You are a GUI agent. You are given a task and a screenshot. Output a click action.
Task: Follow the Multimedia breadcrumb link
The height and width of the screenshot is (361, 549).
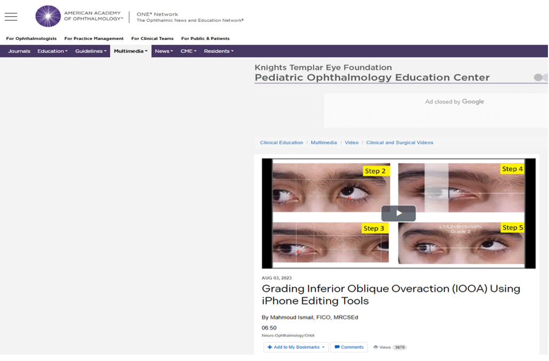point(324,142)
